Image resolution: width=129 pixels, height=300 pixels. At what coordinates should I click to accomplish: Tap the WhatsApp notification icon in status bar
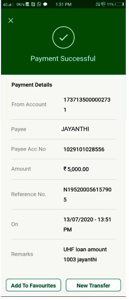point(39,4)
